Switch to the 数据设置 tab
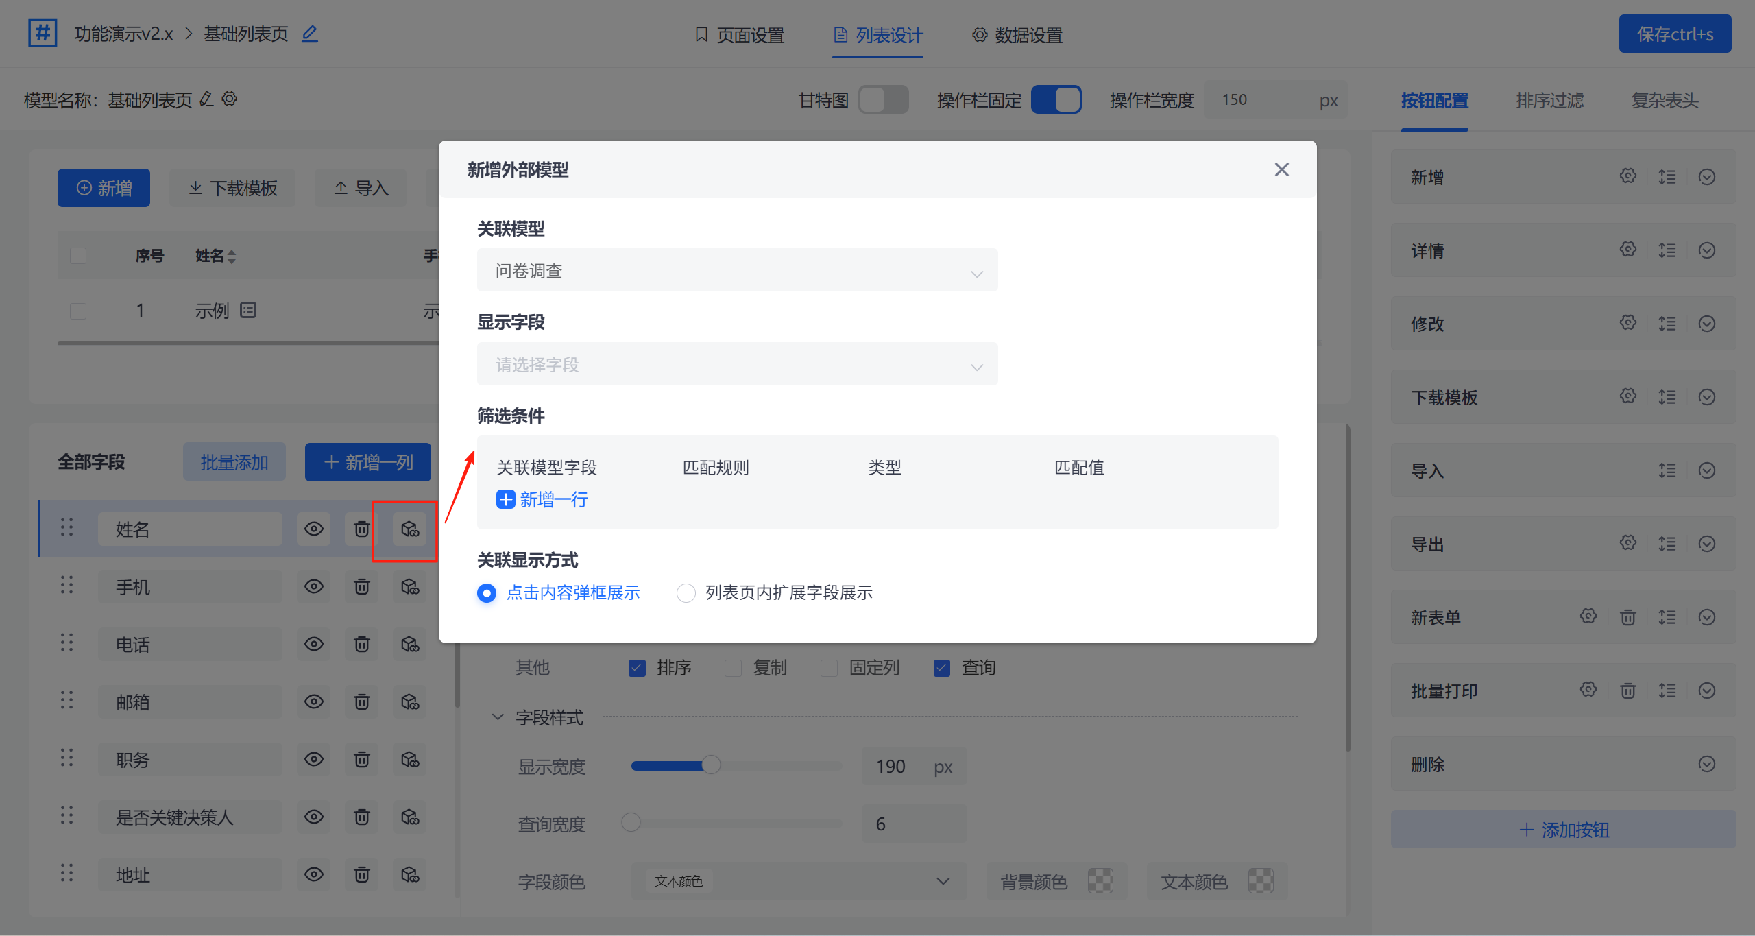The width and height of the screenshot is (1755, 936). [1016, 34]
